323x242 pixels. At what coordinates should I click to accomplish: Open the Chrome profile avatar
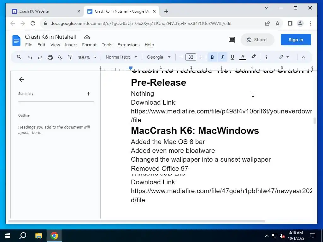pyautogui.click(x=300, y=23)
